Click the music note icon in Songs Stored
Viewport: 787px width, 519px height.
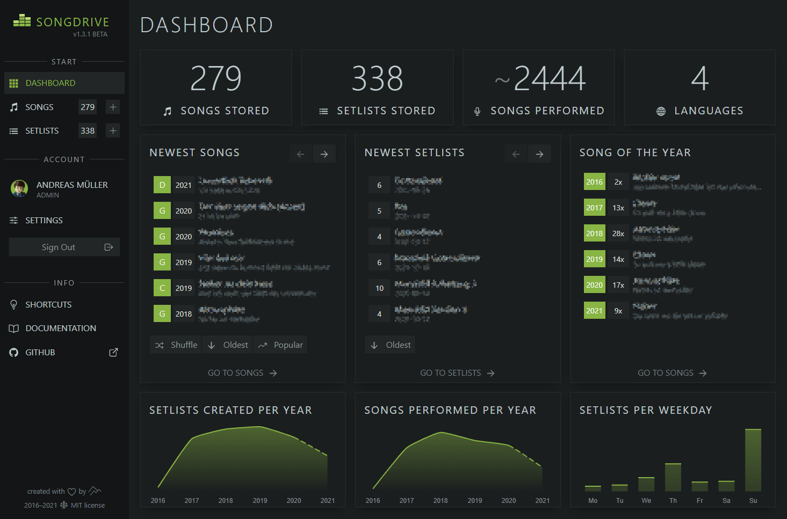168,111
